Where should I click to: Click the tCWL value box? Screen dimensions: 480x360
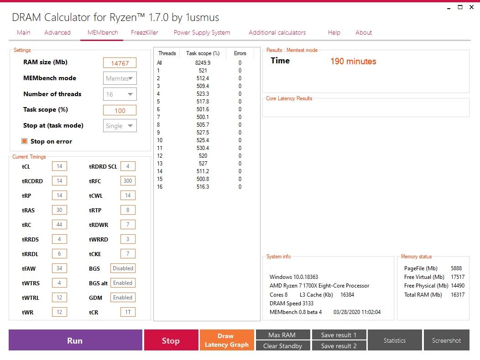click(x=128, y=195)
